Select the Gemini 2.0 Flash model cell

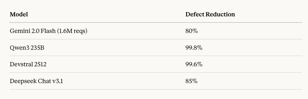click(x=49, y=31)
